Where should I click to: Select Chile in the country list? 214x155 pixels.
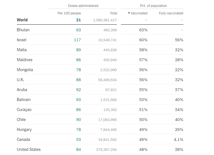point(21,120)
